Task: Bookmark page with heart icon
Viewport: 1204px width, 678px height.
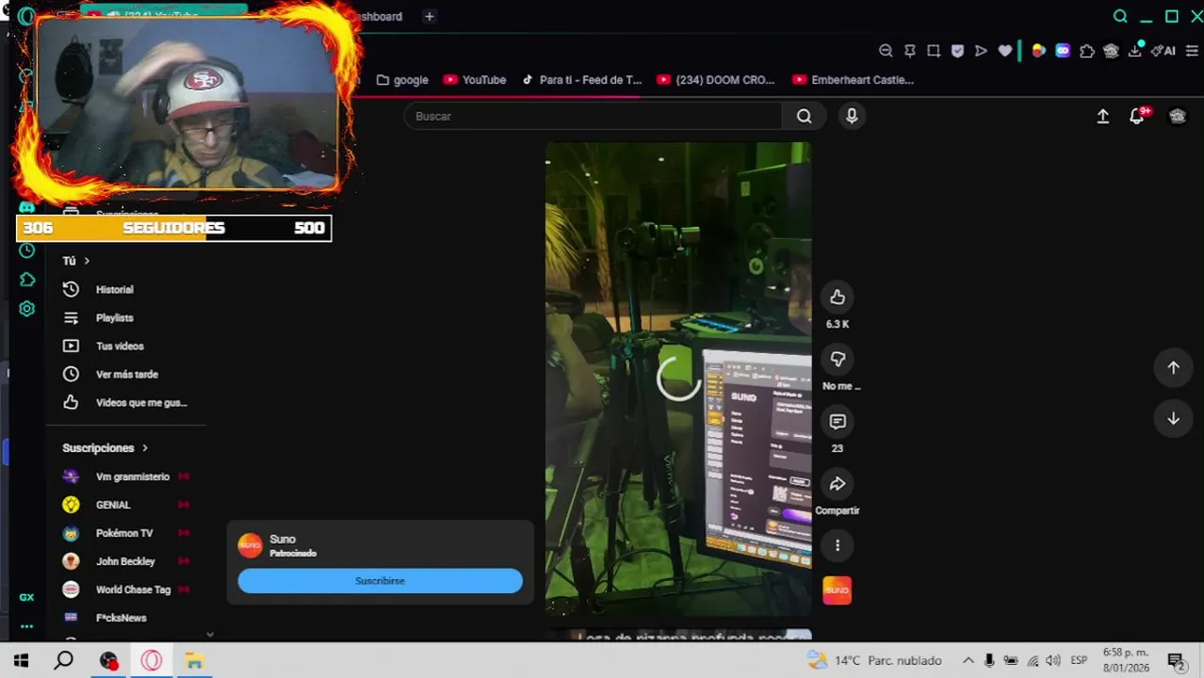Action: coord(1005,51)
